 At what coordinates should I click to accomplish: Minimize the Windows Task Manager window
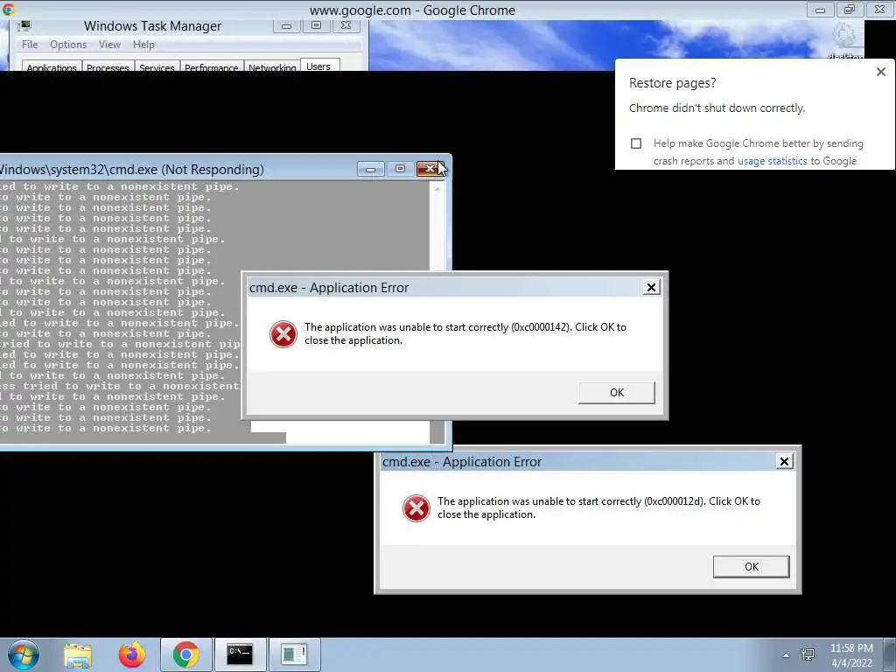click(x=286, y=25)
